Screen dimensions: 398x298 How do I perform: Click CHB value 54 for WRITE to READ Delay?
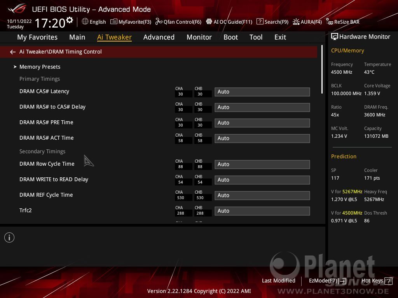coord(203,182)
